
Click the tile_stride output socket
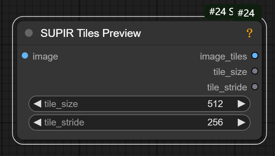[255, 87]
